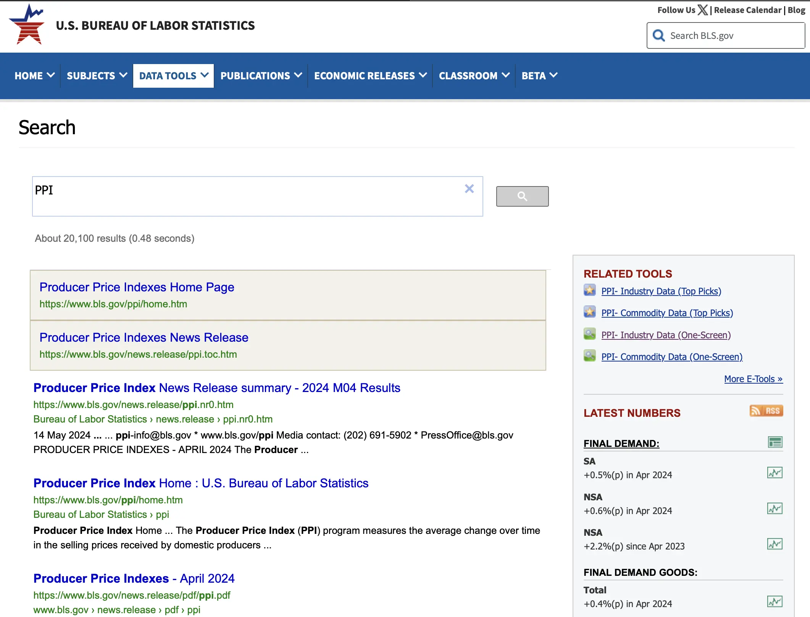Screen dimensions: 810x617
Task: Open the X (Twitter) follow icon
Action: click(703, 10)
